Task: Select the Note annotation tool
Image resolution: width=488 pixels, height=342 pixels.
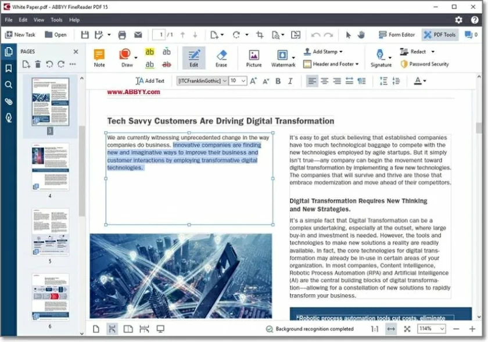Action: [99, 57]
